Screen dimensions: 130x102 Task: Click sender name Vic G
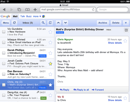click(x=61, y=97)
